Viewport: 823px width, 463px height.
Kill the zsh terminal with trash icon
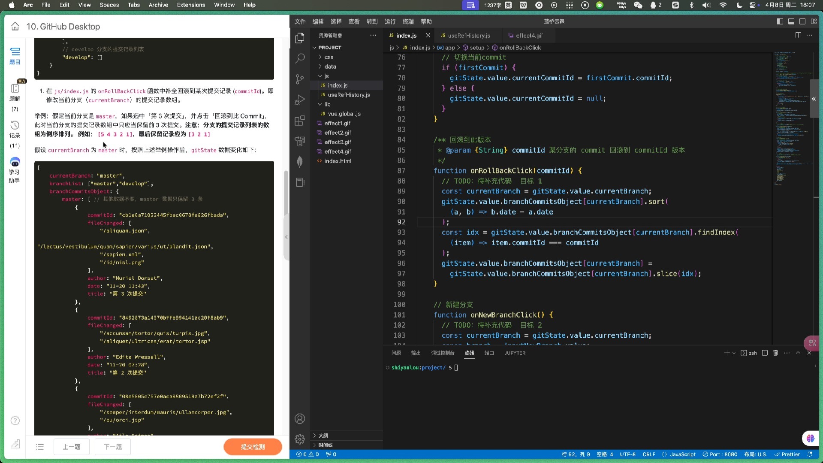tap(775, 353)
